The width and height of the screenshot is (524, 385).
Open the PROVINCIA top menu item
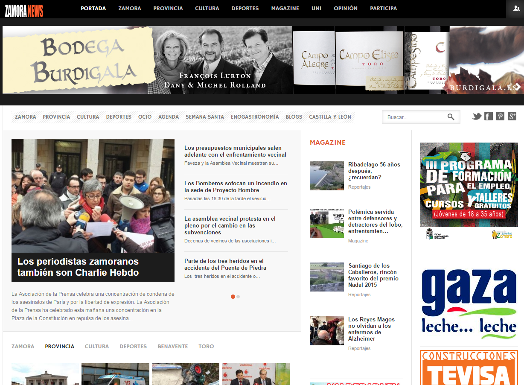[168, 9]
